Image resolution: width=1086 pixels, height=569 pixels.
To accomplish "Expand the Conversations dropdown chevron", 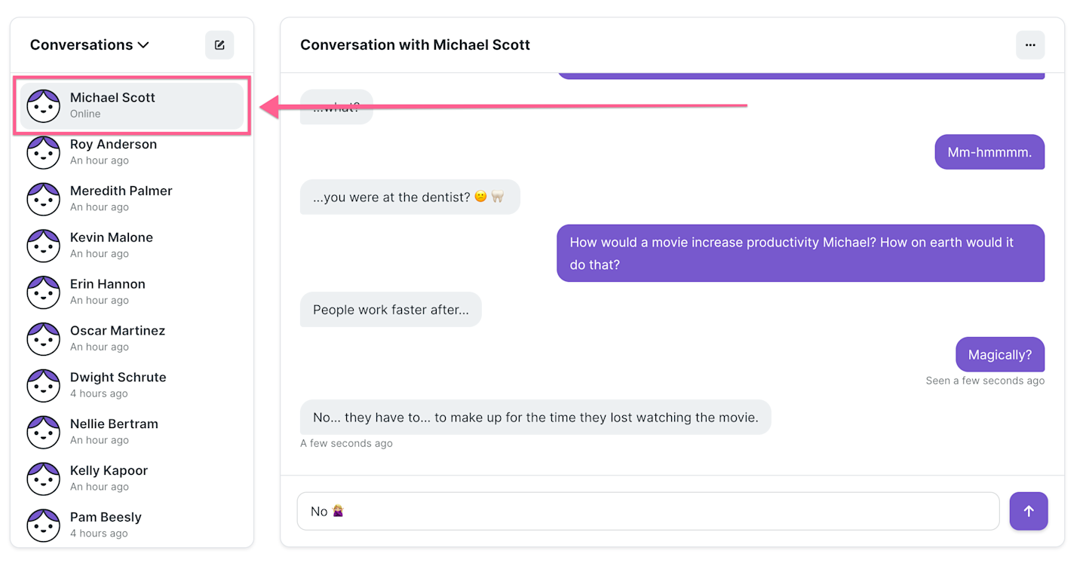I will click(143, 45).
